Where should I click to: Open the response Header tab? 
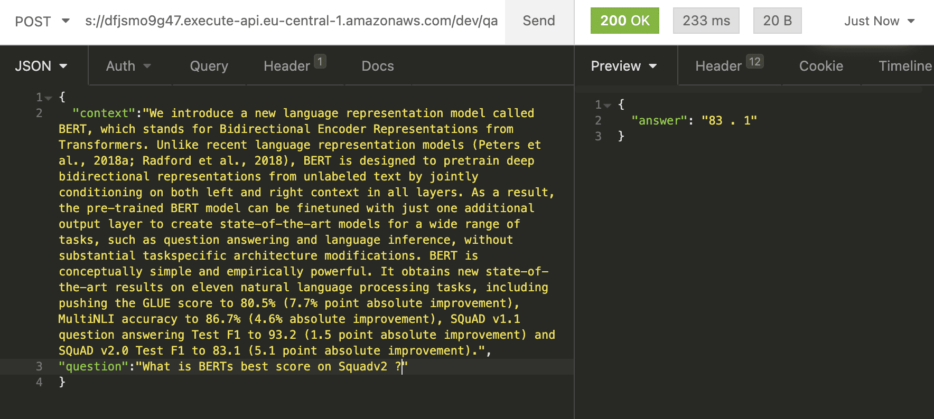coord(729,65)
